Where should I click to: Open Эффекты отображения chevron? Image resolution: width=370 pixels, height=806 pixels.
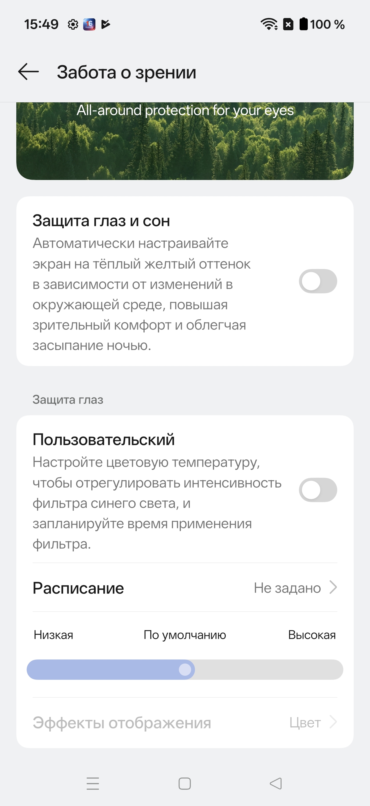pos(333,722)
